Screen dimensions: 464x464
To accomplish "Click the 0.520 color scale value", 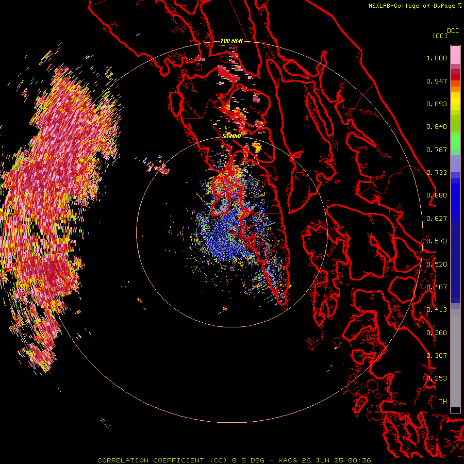I will pyautogui.click(x=437, y=264).
